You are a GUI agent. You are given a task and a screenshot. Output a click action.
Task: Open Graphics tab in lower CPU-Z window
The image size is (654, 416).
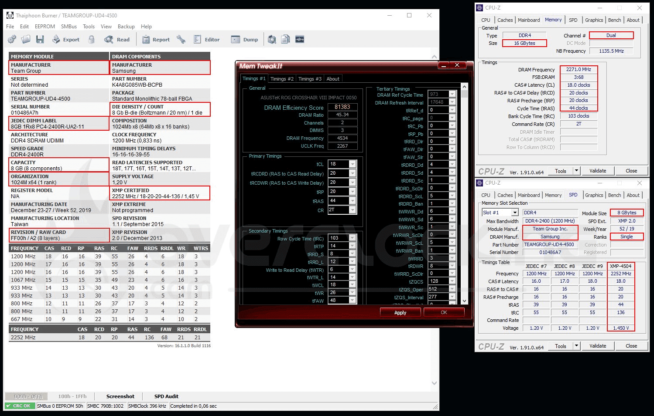click(x=594, y=195)
